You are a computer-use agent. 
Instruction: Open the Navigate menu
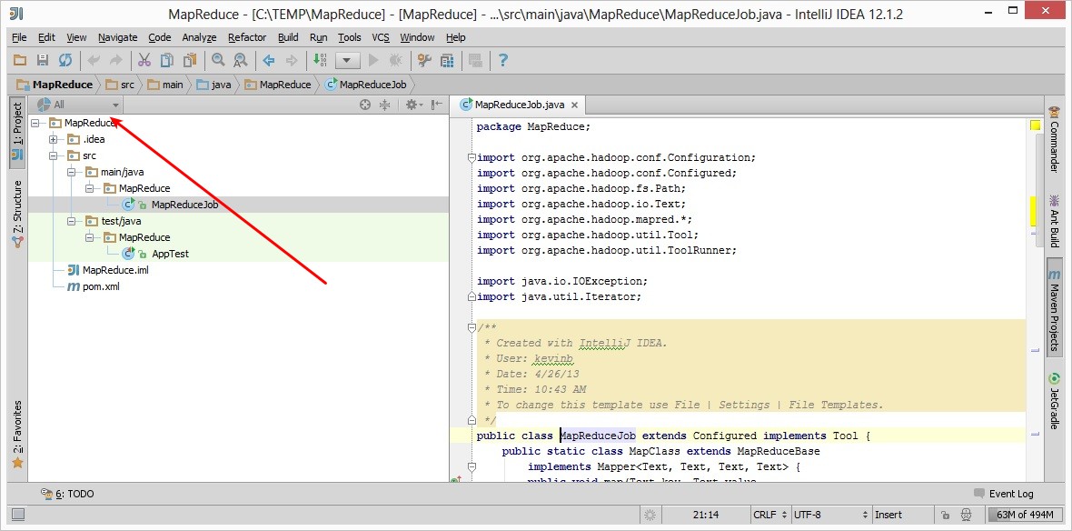click(x=117, y=37)
